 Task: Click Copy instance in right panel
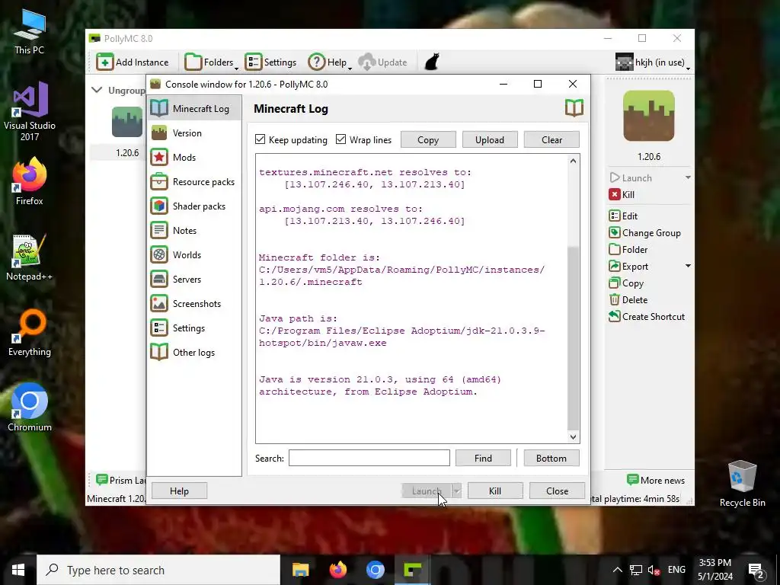[626, 283]
